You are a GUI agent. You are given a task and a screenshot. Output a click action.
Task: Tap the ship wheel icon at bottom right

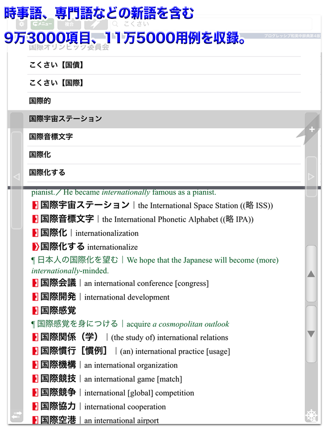coord(311,415)
